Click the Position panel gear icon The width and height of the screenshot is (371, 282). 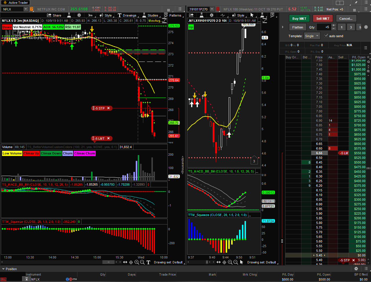click(356, 269)
